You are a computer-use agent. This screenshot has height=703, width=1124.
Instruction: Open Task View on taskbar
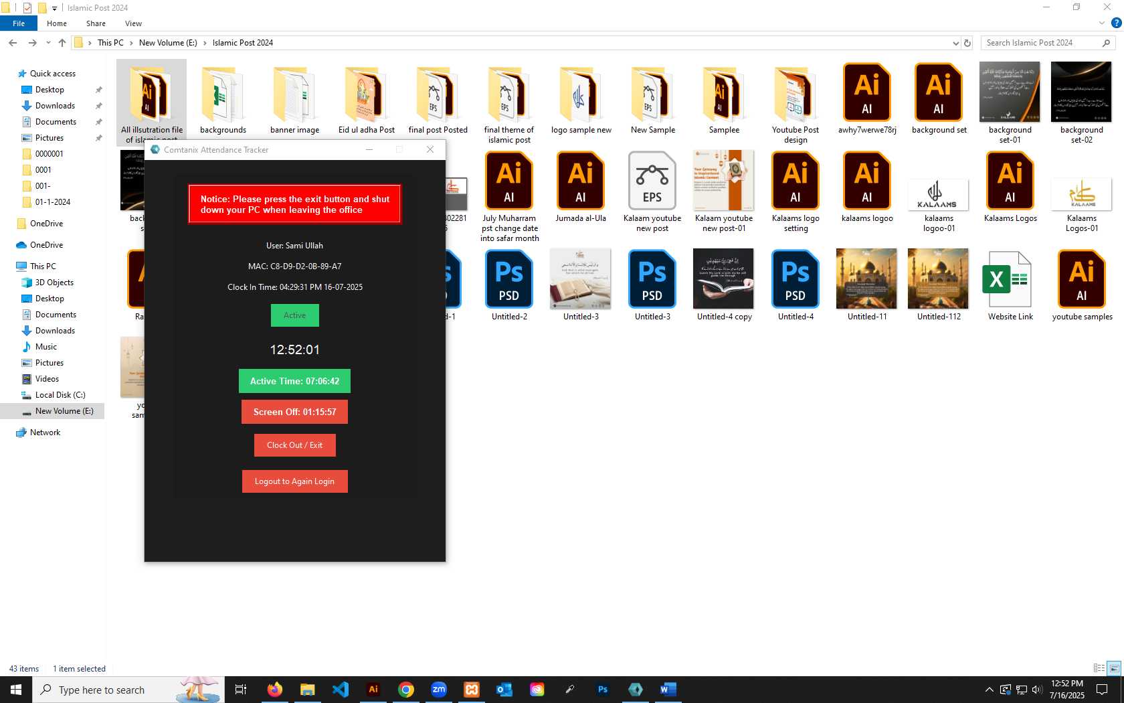point(241,690)
